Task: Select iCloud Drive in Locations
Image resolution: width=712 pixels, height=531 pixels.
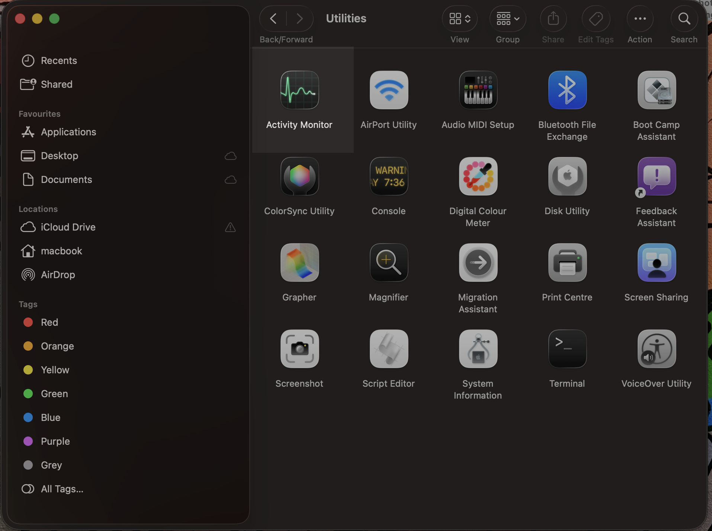Action: pyautogui.click(x=68, y=227)
